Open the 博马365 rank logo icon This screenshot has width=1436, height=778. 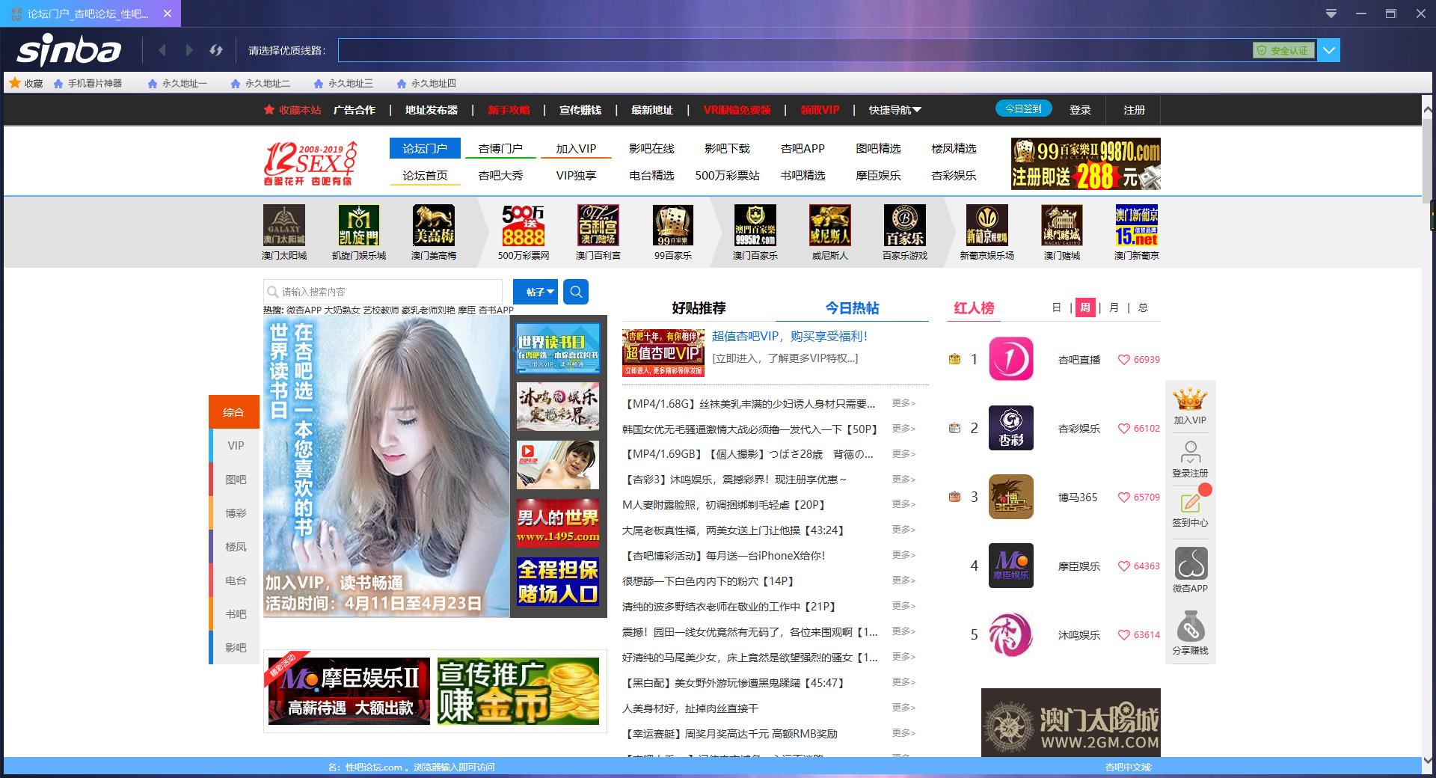tap(1011, 497)
